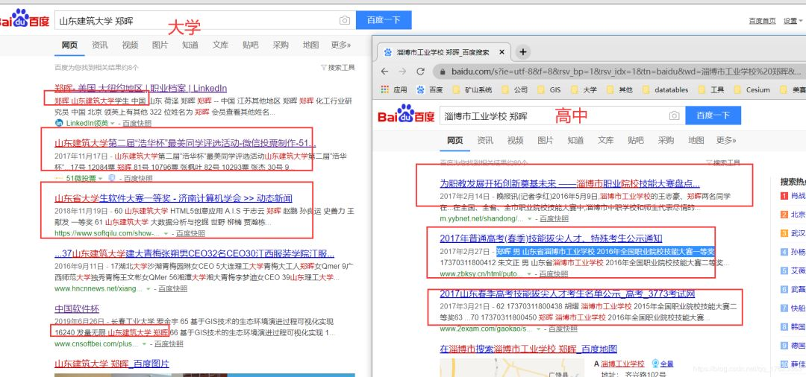The image size is (806, 377).
Task: Open 大学 bookmark folder
Action: (584, 89)
